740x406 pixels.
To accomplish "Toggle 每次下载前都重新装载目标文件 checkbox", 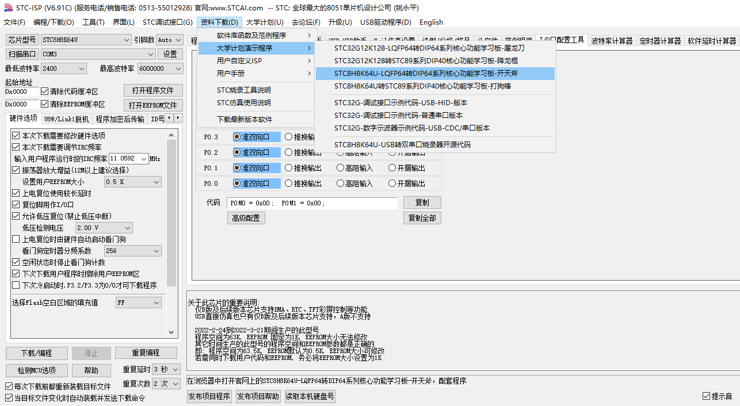I will tap(9, 386).
